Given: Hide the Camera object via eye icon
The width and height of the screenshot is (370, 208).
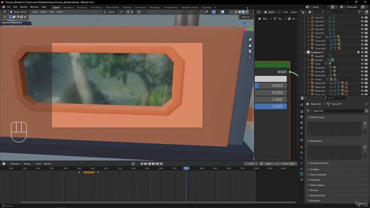Looking at the screenshot, I should click(362, 60).
